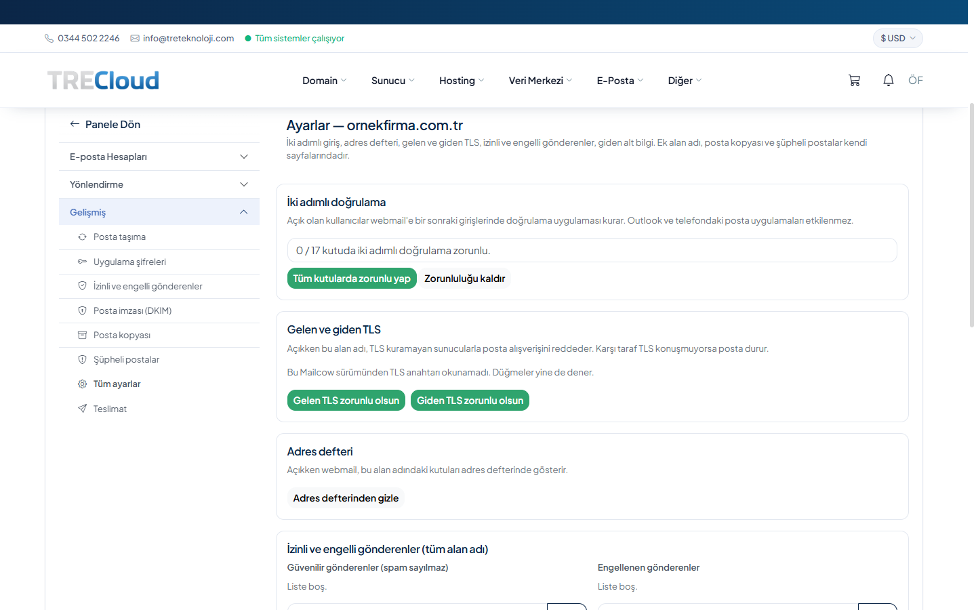The height and width of the screenshot is (610, 976).
Task: Click the ÖF user avatar
Action: click(x=916, y=80)
